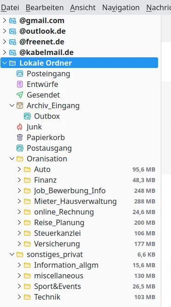This screenshot has width=171, height=307.
Task: Click the Outbox icon under Archiv_Eingang
Action: 27,117
